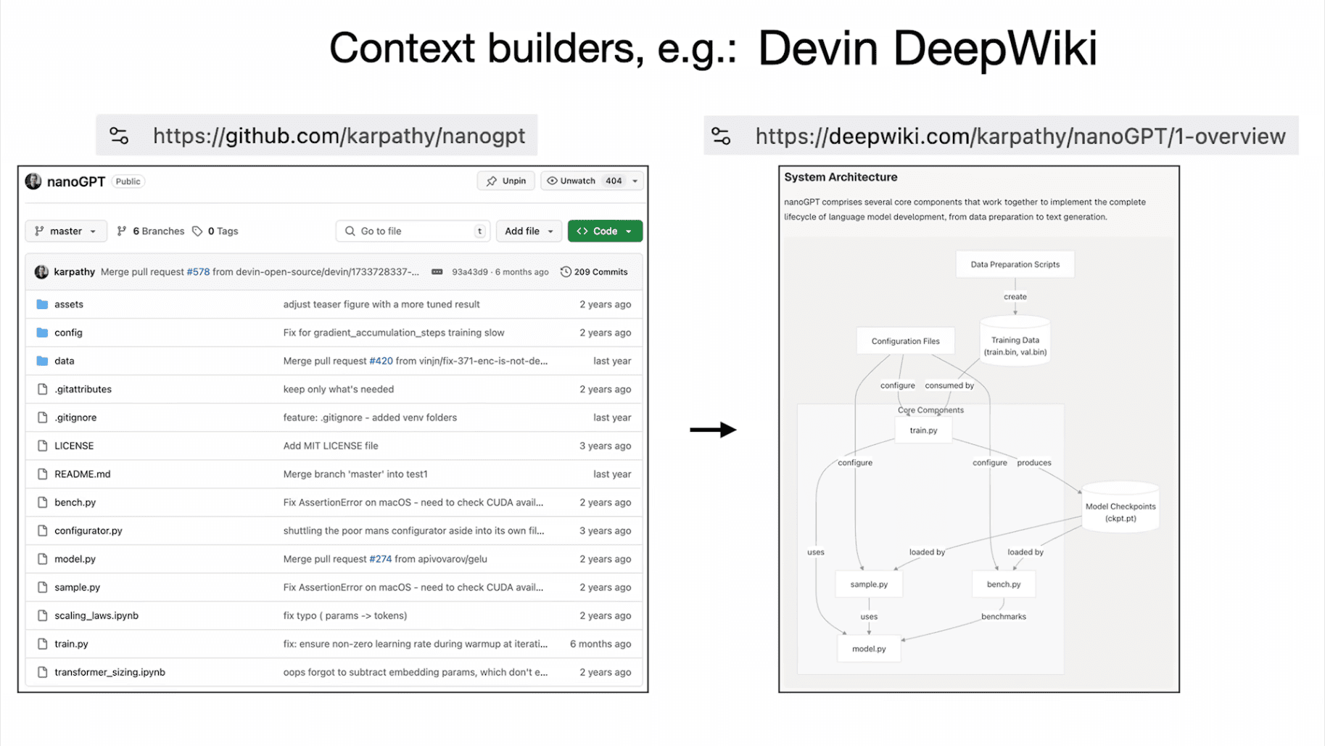The height and width of the screenshot is (746, 1325).
Task: Open commit hash 93a43d9
Action: point(470,271)
